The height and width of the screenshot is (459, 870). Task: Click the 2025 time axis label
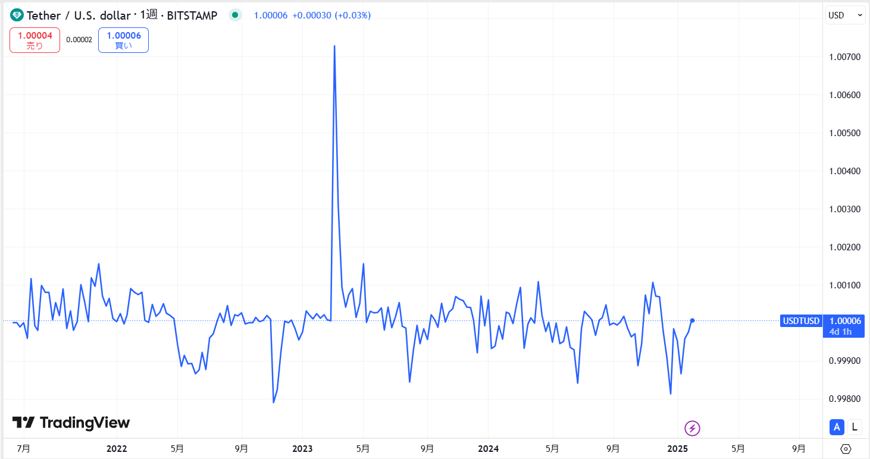point(677,448)
